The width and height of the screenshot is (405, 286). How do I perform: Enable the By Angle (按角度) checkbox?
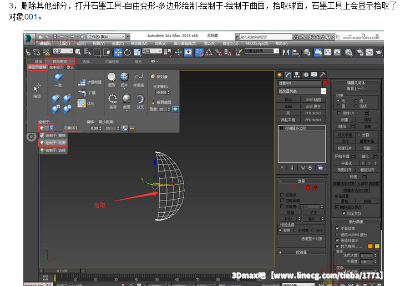pos(282,207)
